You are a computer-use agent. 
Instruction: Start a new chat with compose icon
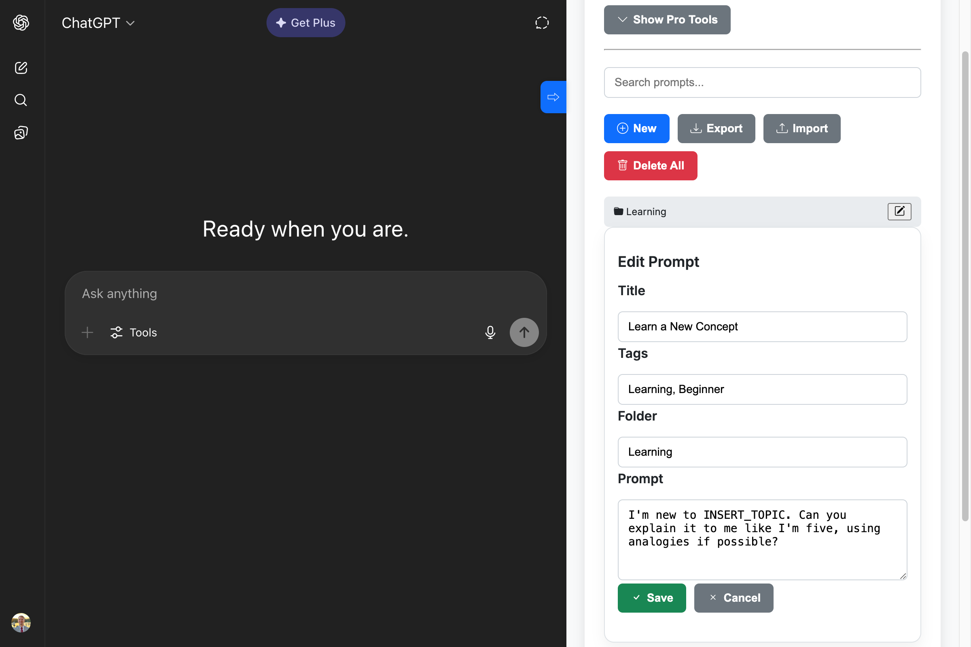(x=21, y=68)
